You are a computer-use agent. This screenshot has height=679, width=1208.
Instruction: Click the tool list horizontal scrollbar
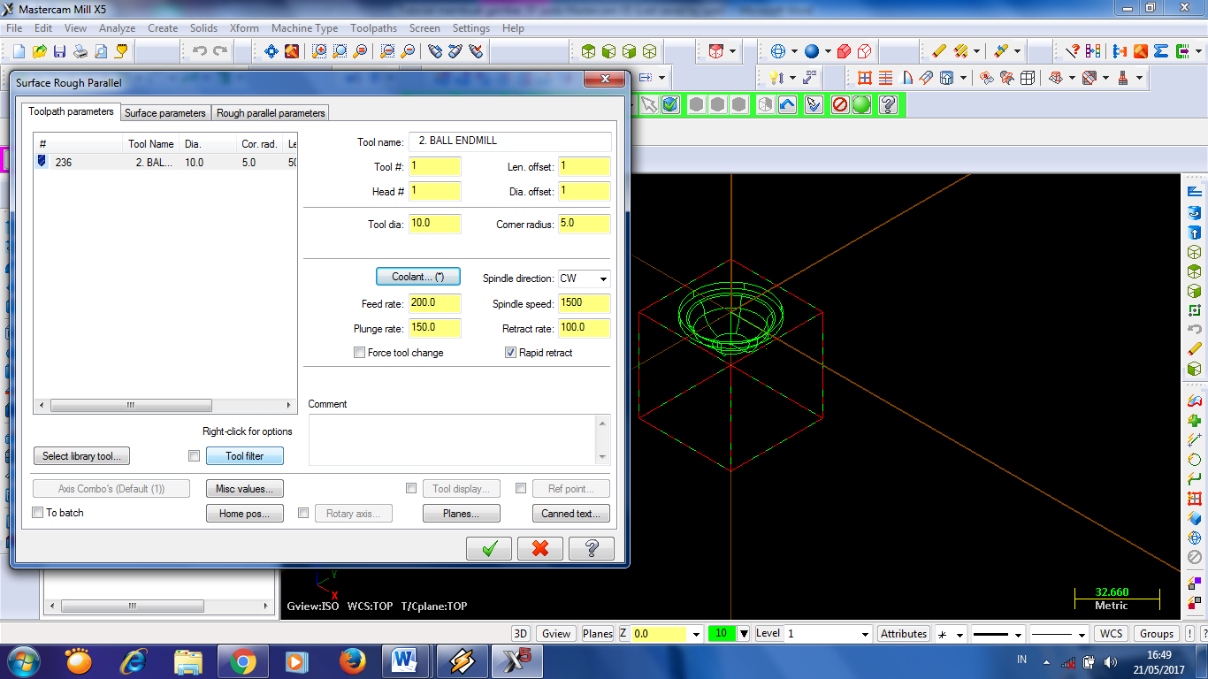click(x=165, y=405)
